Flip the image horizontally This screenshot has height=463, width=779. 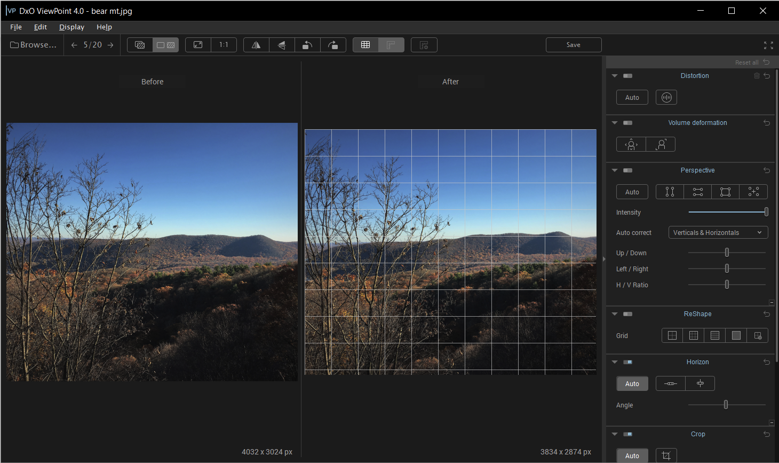256,45
